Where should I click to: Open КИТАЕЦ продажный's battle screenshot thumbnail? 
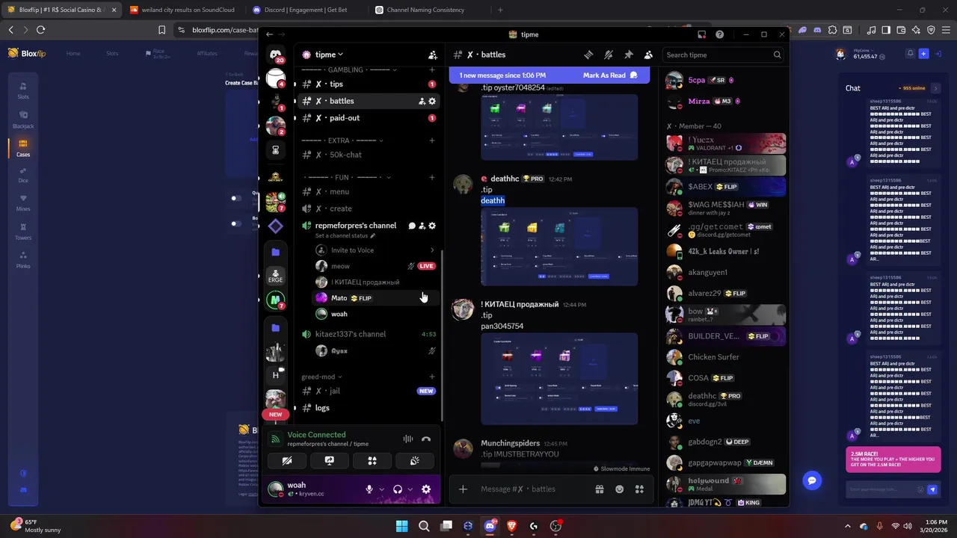(x=559, y=379)
